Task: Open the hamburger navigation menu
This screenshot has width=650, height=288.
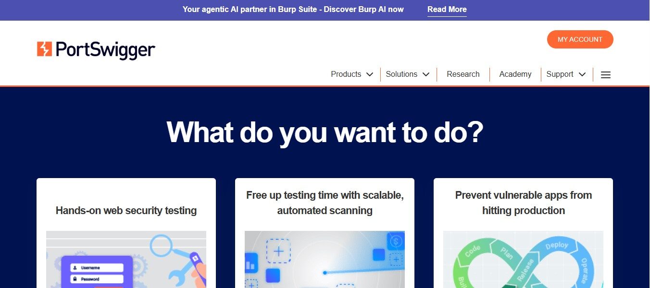Action: pos(605,74)
